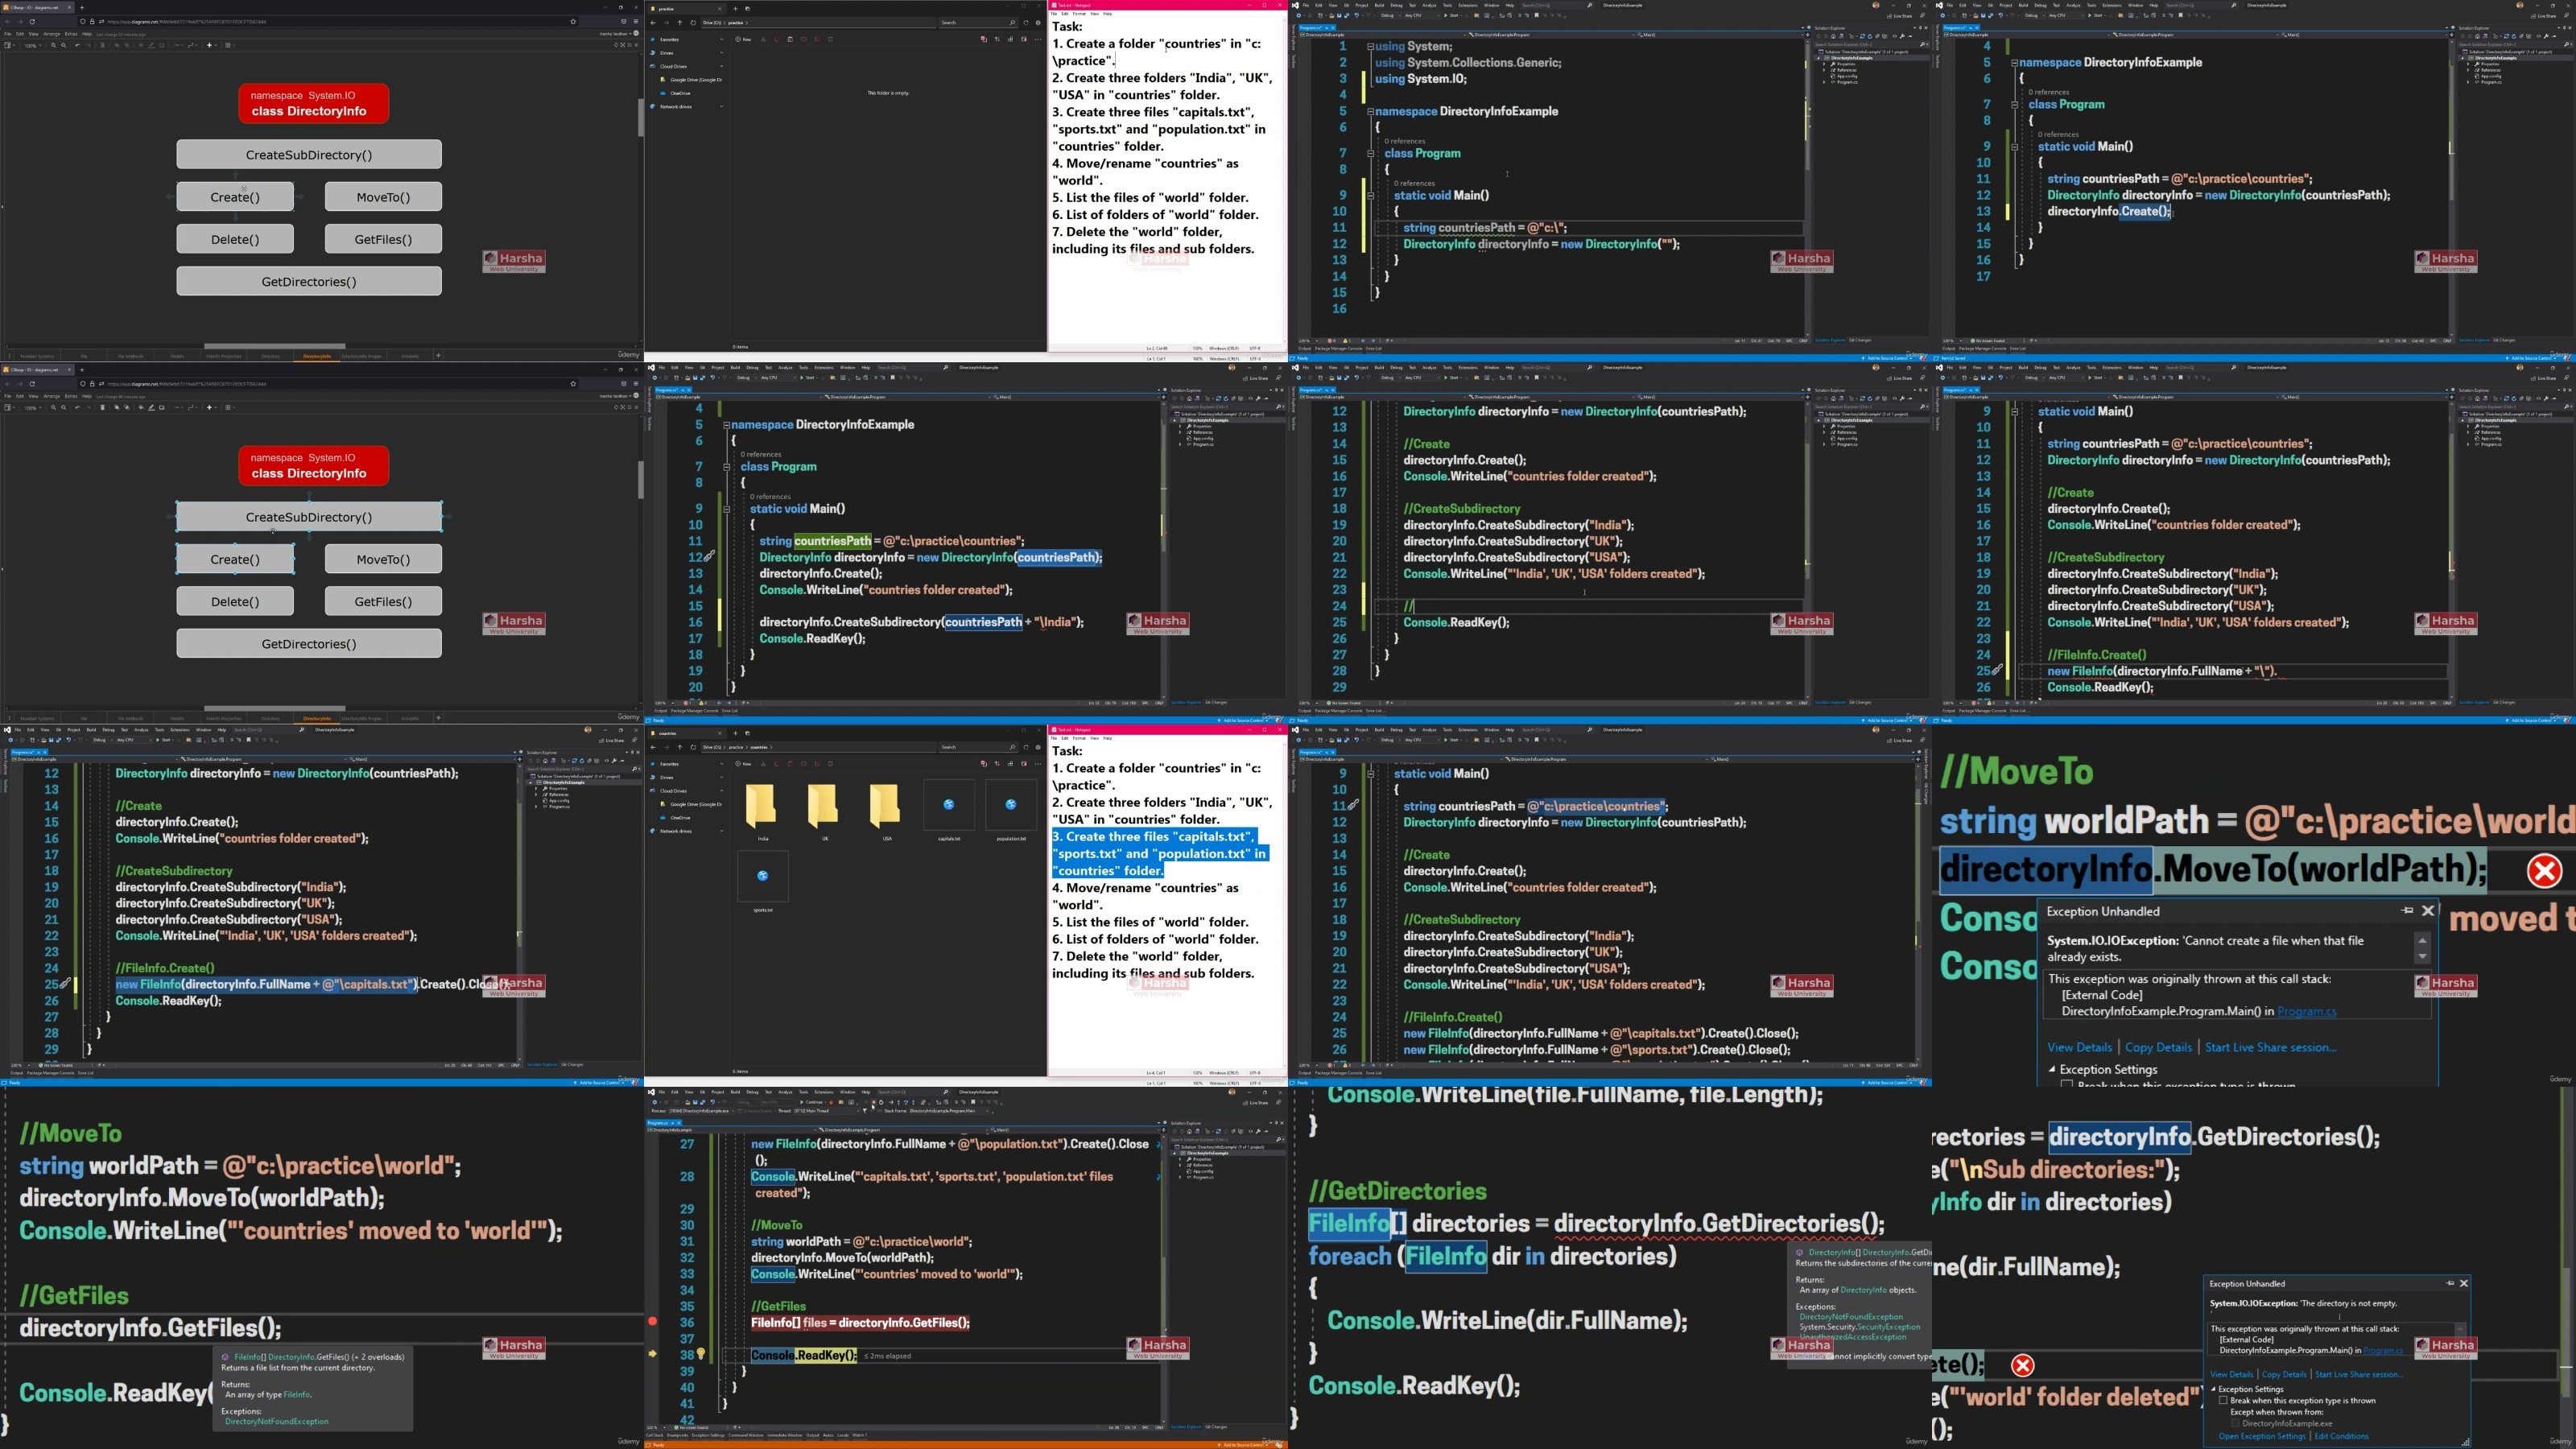Screen dimensions: 2576x1449
Task: Click refresh icon in the countries explorer window
Action: tap(693, 747)
